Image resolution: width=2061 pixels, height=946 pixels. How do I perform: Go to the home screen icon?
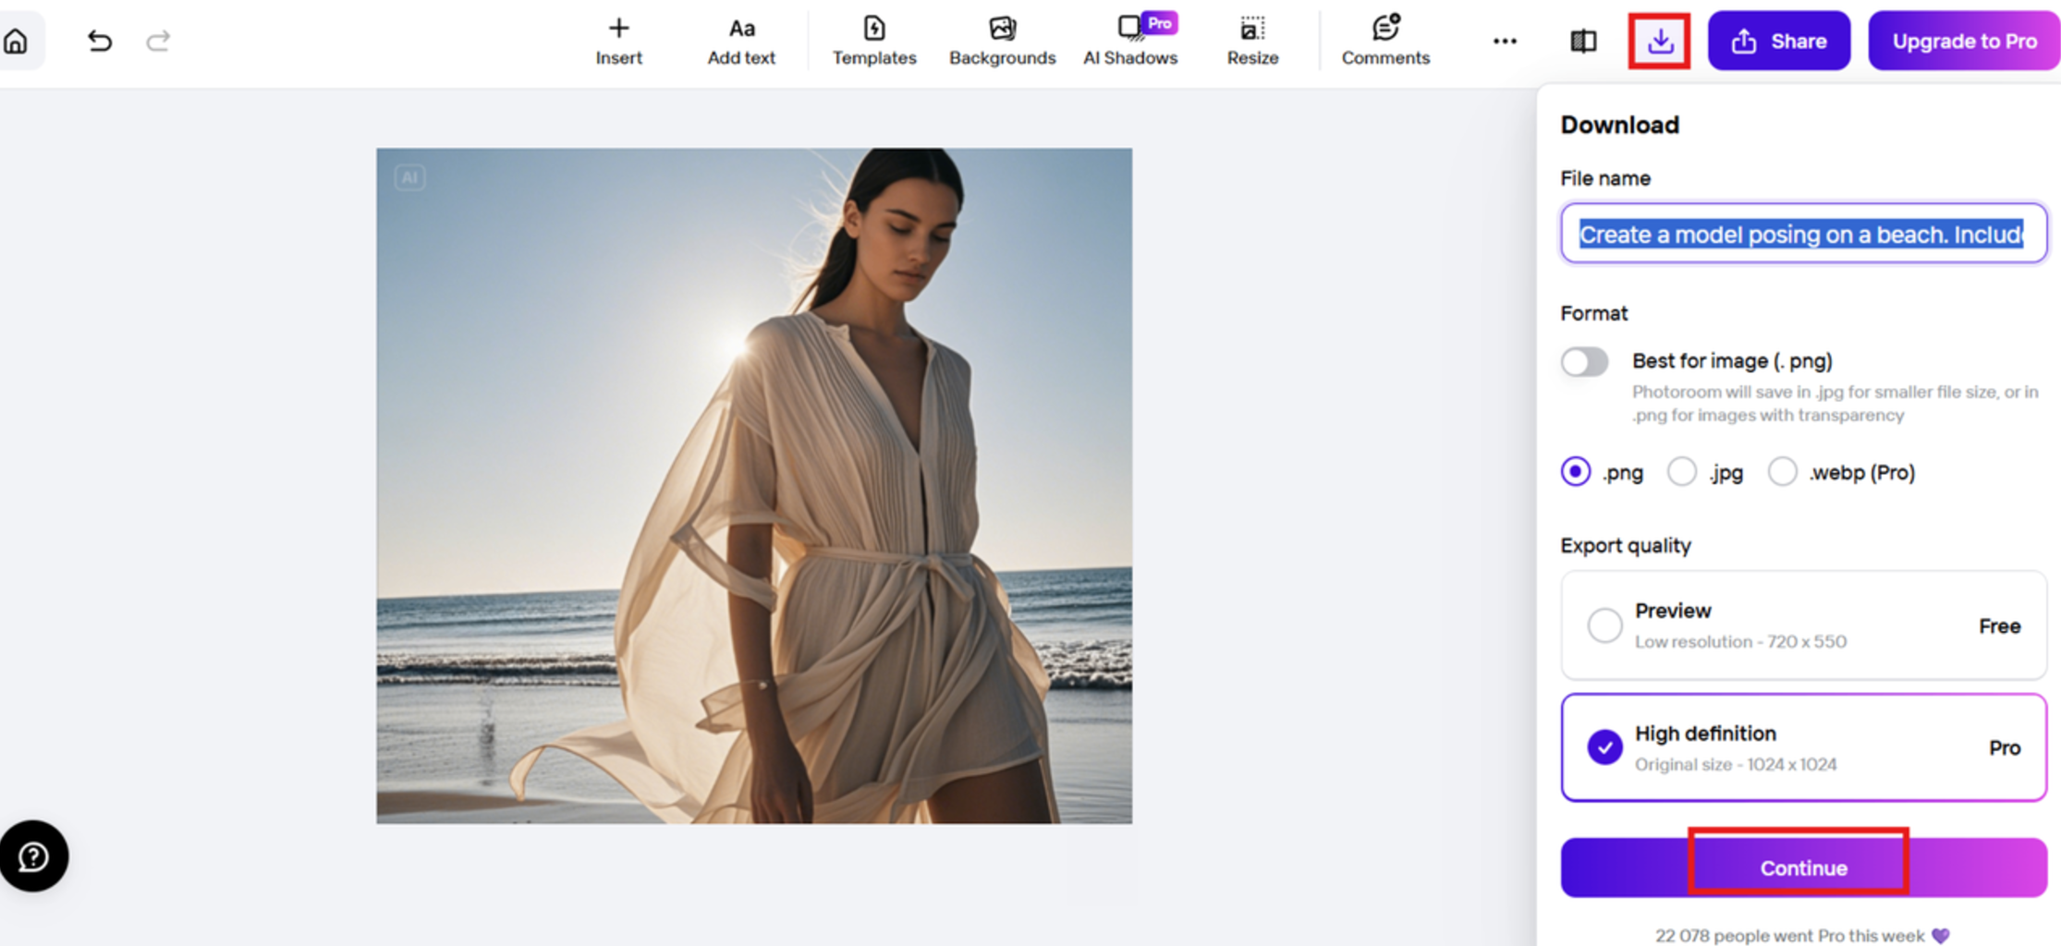pyautogui.click(x=17, y=41)
